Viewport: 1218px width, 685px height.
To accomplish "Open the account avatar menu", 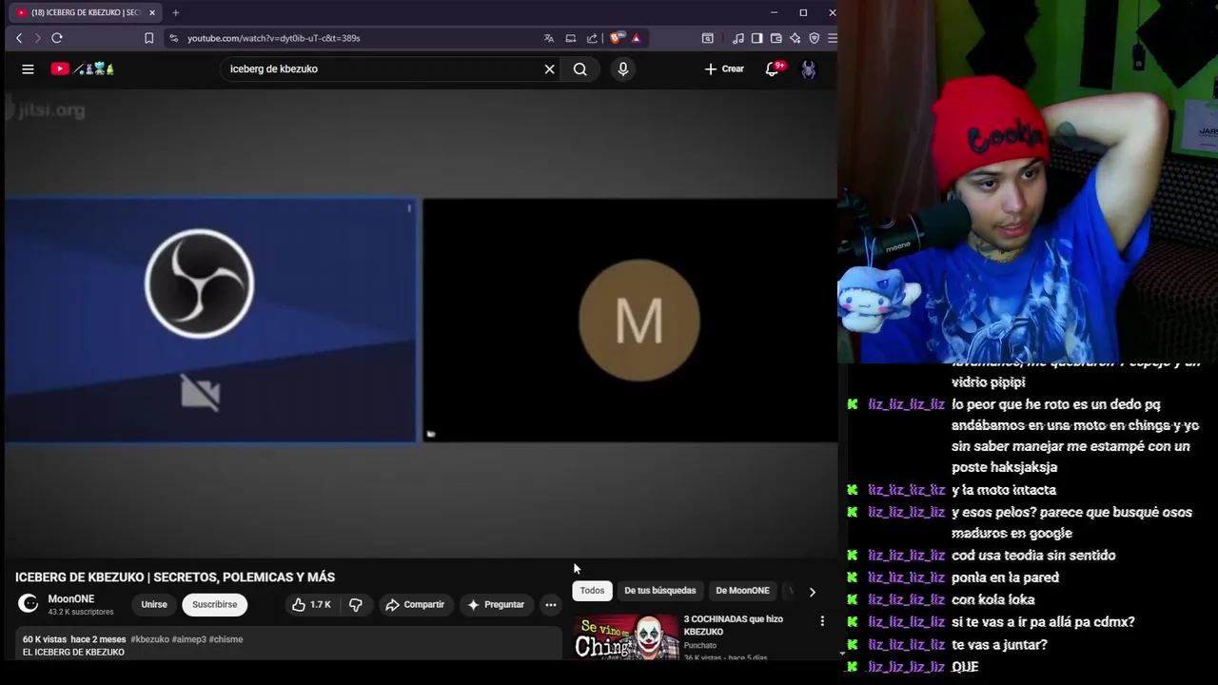I will pos(809,68).
